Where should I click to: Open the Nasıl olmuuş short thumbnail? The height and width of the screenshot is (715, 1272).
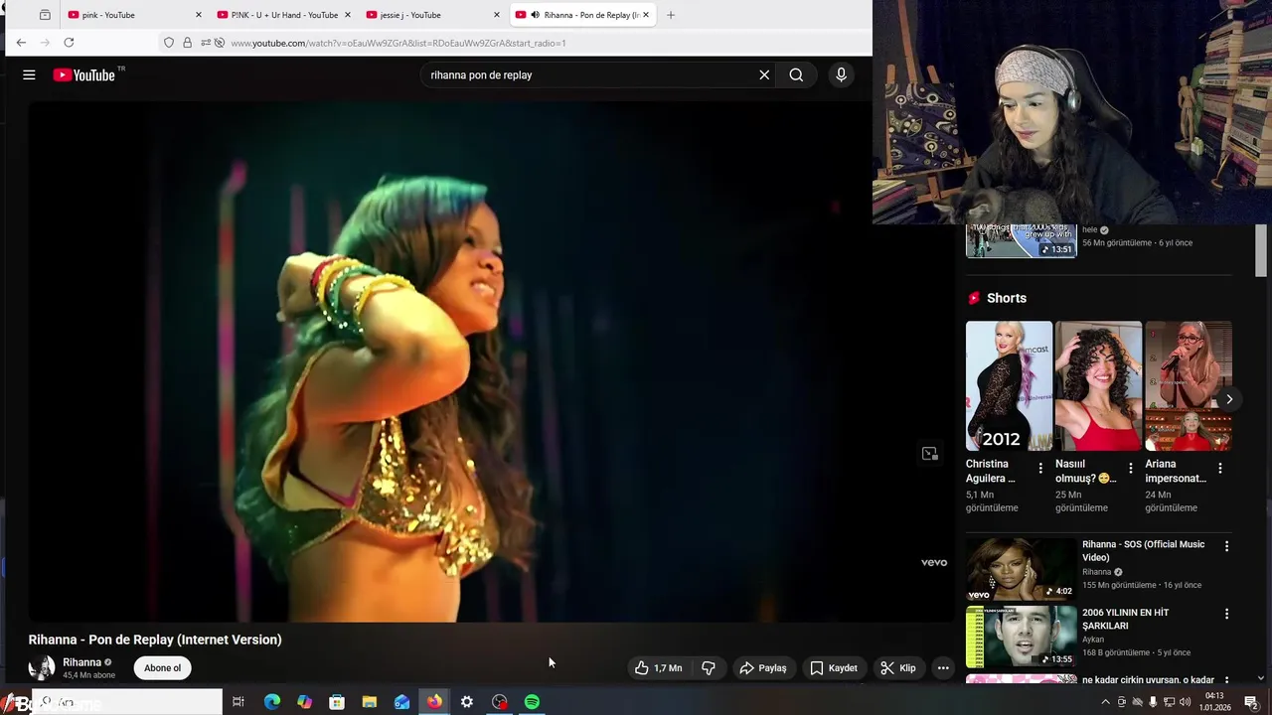tap(1098, 385)
